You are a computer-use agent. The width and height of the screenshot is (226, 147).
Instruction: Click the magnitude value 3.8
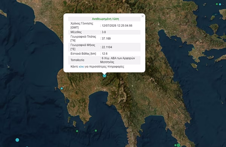(104, 32)
